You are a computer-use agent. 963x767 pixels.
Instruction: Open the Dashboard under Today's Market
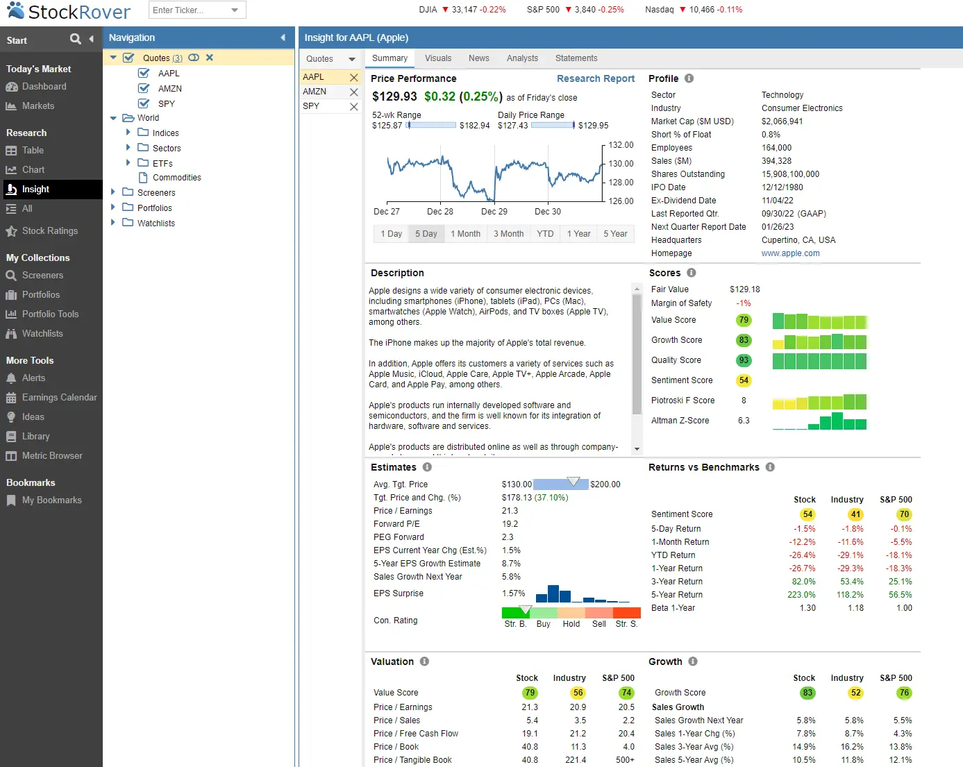[x=44, y=86]
